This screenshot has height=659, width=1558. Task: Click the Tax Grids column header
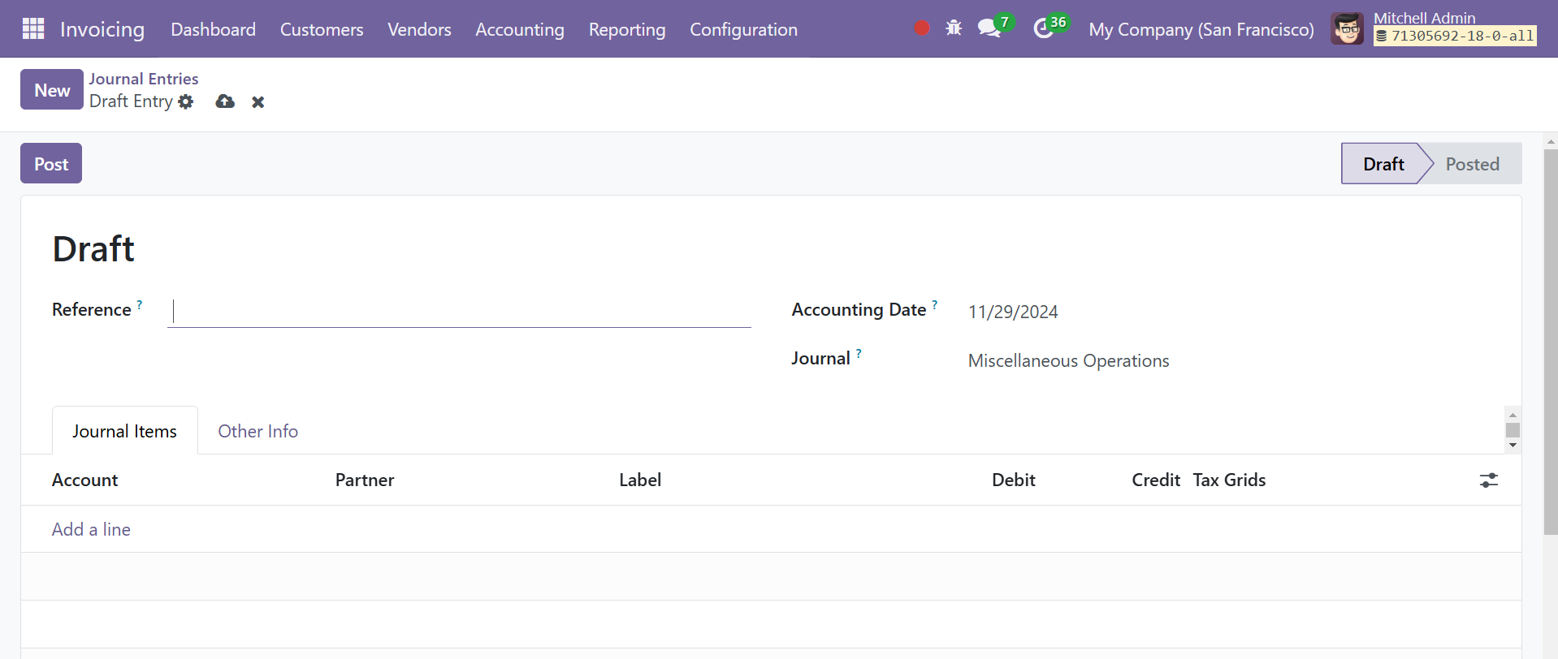point(1229,480)
